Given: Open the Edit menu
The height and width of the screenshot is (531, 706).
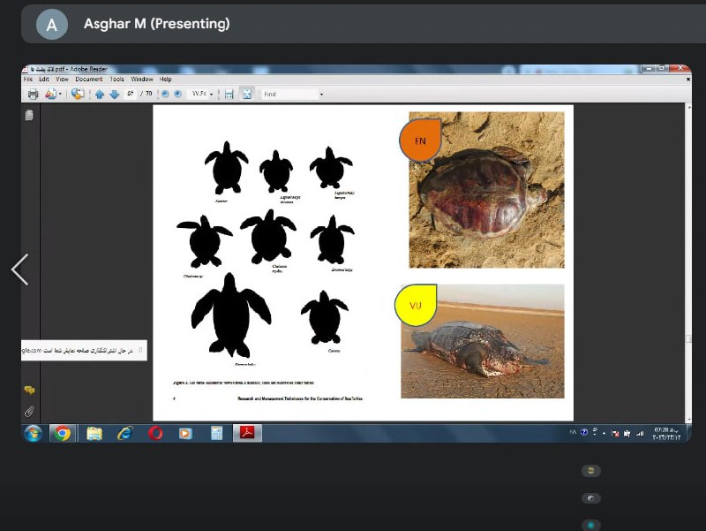Looking at the screenshot, I should tap(43, 79).
